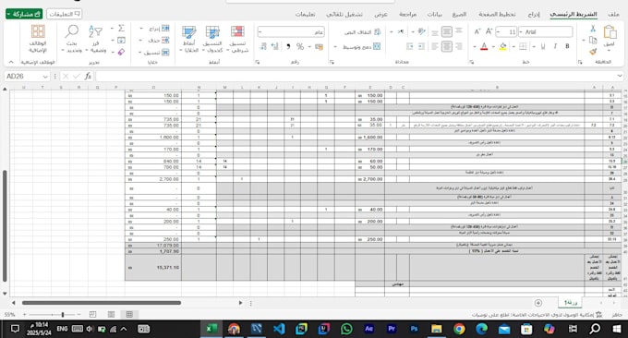Open the font color dropdown arrow
Screen dimensions: 628x338
[475, 47]
